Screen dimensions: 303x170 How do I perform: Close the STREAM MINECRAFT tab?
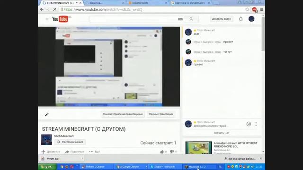[80, 3]
